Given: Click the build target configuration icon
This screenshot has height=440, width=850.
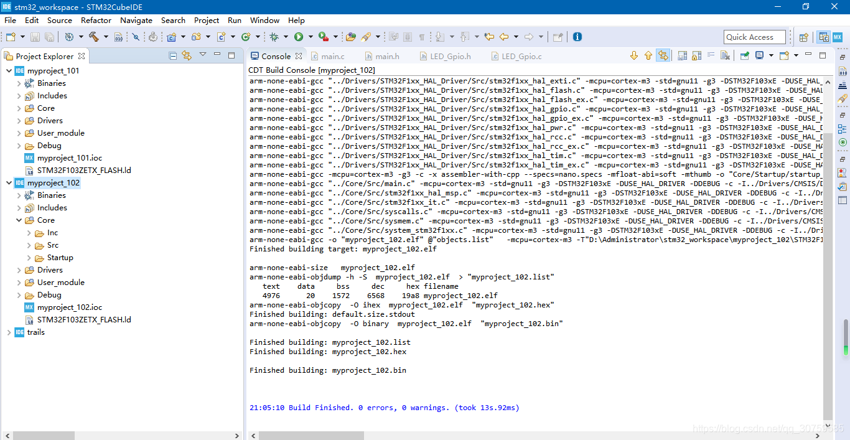Looking at the screenshot, I should (69, 37).
